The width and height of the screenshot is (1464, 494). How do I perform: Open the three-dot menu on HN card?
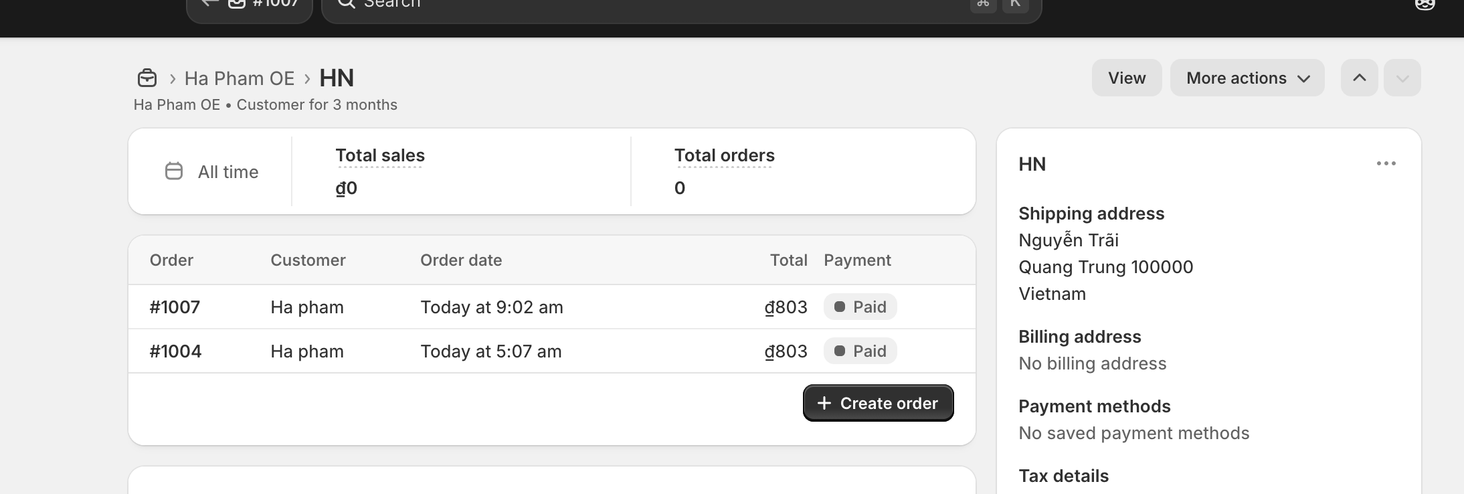coord(1386,163)
